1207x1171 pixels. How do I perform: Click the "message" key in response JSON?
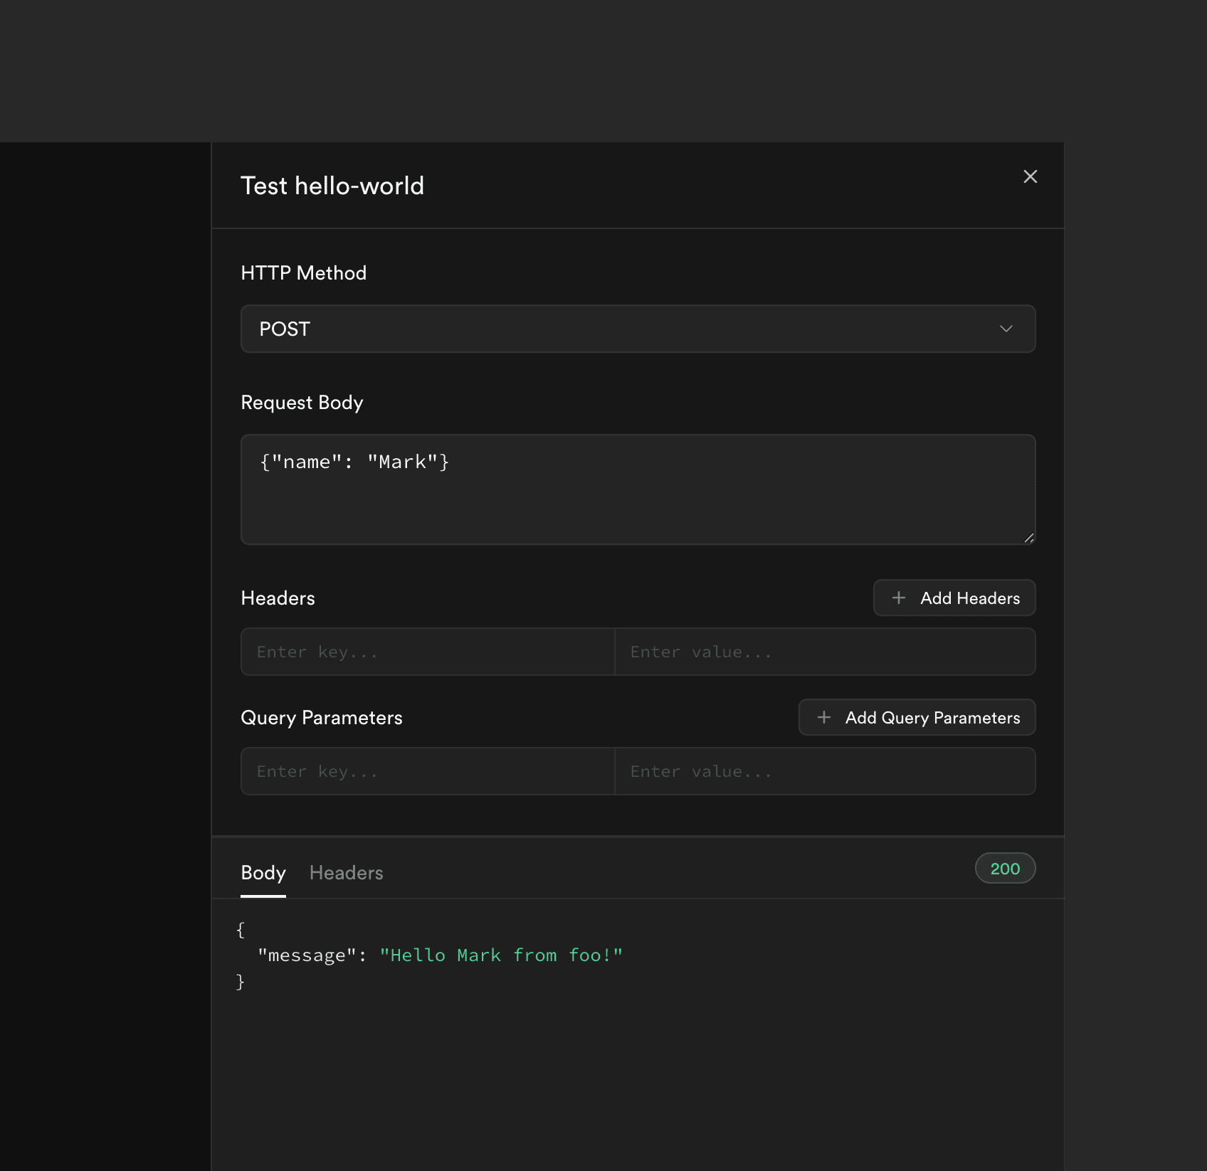pos(307,955)
